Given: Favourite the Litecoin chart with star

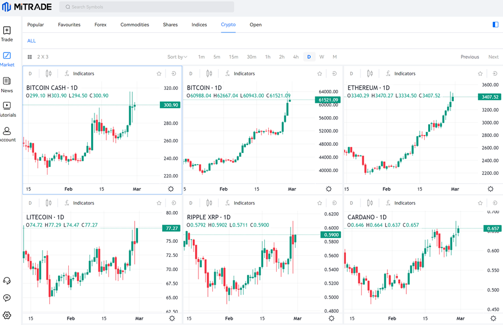Looking at the screenshot, I should click(159, 203).
